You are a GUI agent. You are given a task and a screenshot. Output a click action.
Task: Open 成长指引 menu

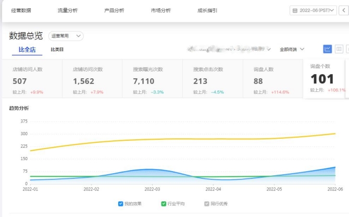(207, 10)
